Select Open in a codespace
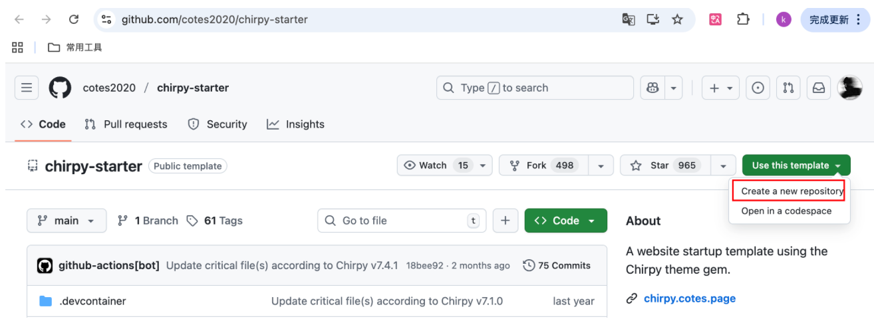This screenshot has height=319, width=874. 786,211
